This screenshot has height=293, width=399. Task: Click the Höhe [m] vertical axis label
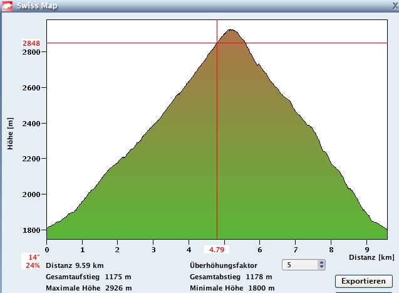click(11, 132)
